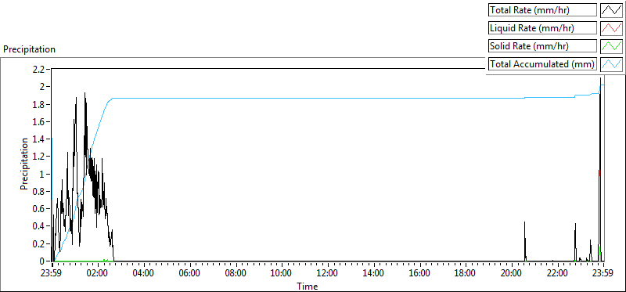Viewport: 626px width, 292px height.
Task: Click the 16:00 time axis label
Action: pyautogui.click(x=419, y=274)
